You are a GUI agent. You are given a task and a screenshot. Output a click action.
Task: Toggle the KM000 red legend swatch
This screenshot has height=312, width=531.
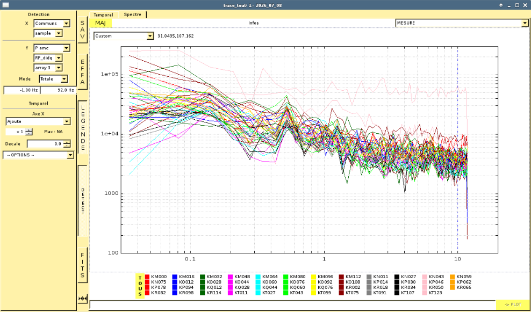pyautogui.click(x=147, y=277)
